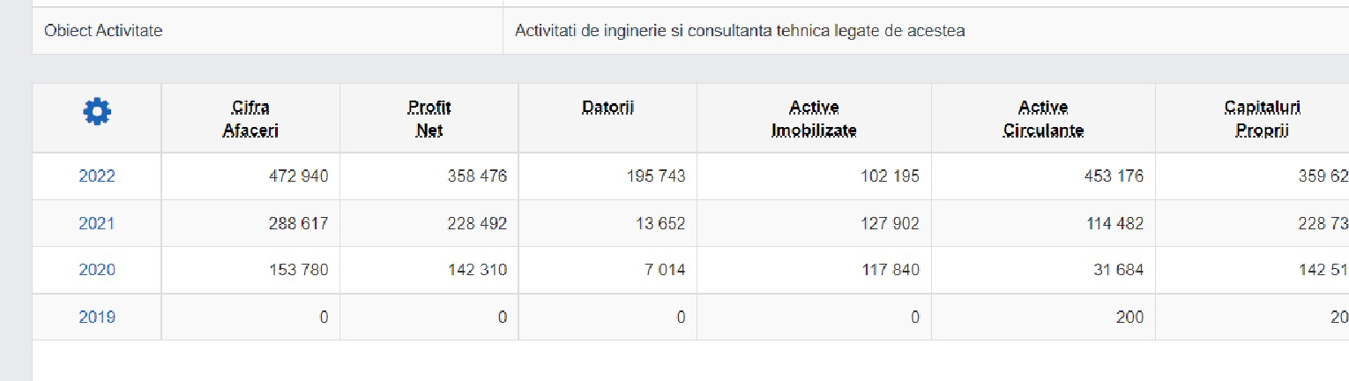1349x381 pixels.
Task: Select the 7 014 debts cell
Action: click(x=608, y=271)
